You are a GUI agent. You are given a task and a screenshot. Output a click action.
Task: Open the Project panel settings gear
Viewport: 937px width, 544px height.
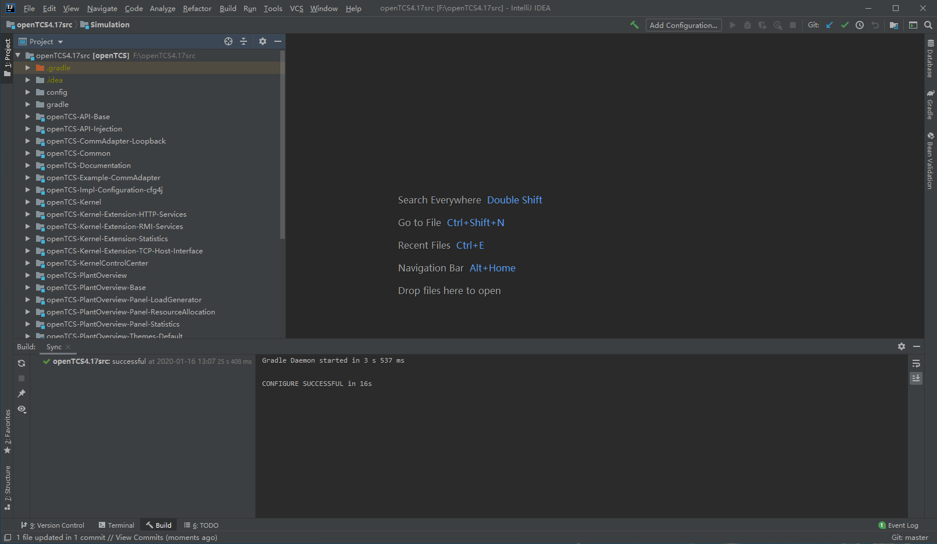point(263,41)
